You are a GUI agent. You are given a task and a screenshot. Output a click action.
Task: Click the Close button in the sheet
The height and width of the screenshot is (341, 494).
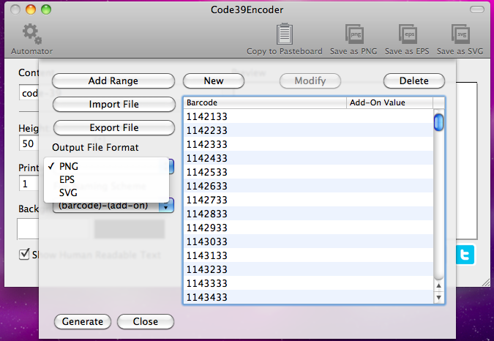pyautogui.click(x=146, y=321)
